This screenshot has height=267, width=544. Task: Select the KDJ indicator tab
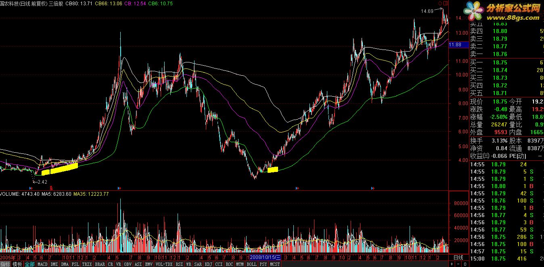coord(209,264)
